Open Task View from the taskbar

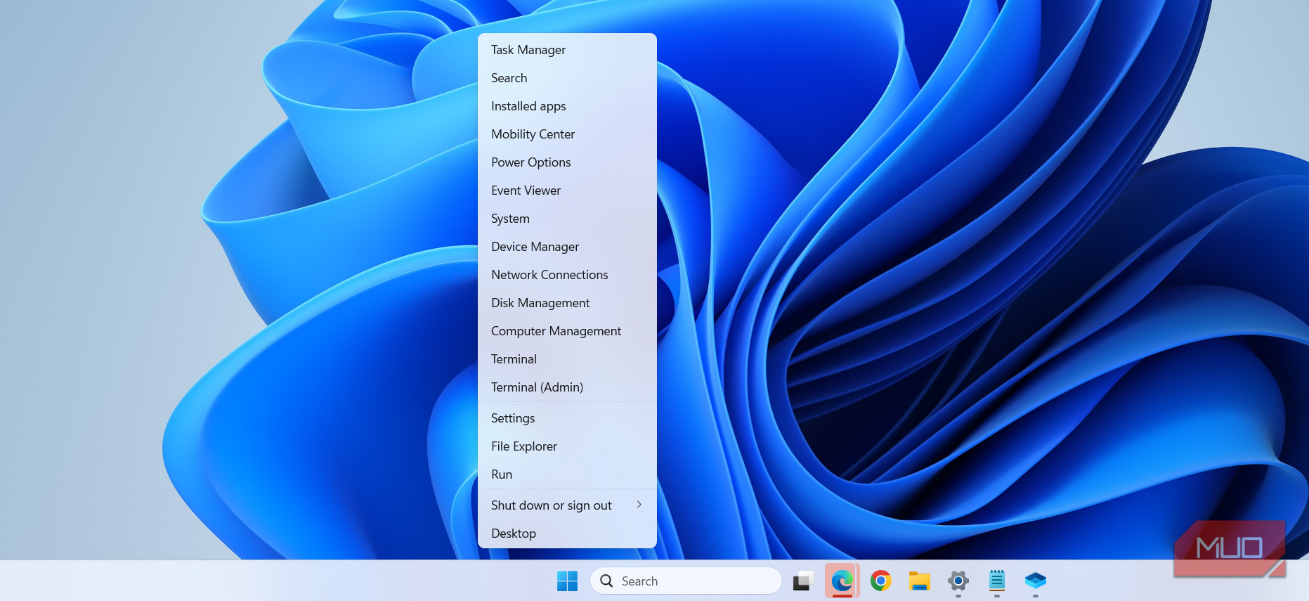(803, 581)
